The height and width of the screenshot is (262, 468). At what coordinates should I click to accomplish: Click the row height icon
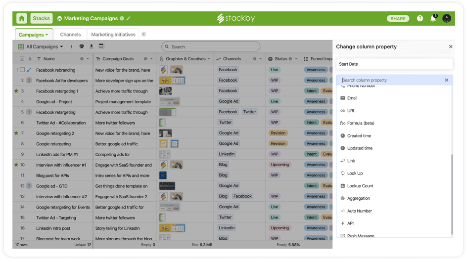[x=101, y=46]
